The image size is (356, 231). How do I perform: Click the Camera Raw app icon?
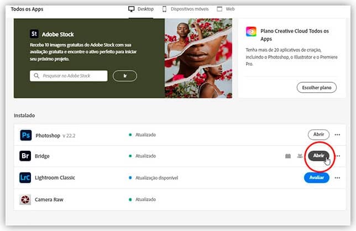pos(25,200)
